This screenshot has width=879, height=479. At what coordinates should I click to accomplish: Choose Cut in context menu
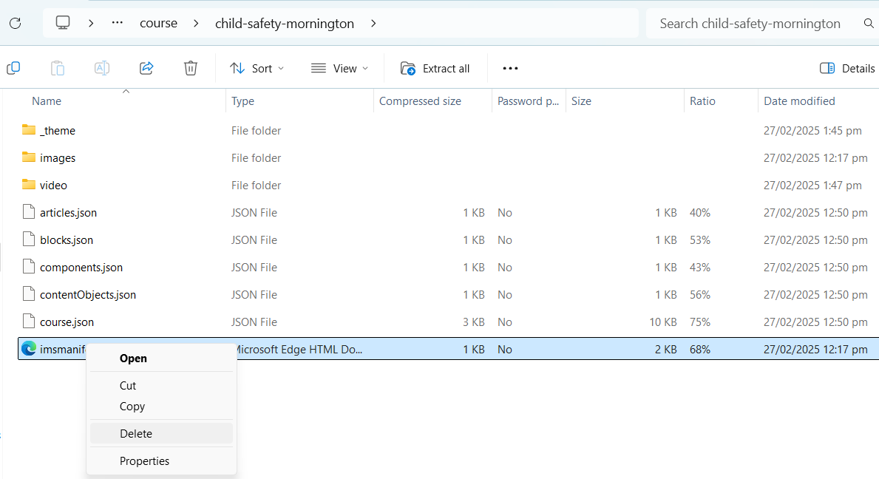[128, 386]
